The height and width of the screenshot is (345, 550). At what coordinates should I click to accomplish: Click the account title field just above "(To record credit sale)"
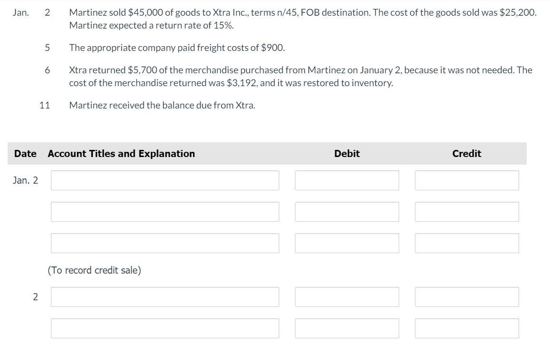coord(165,243)
